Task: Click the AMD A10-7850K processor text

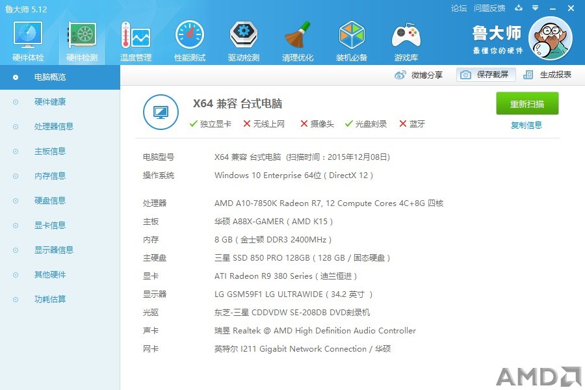Action: (329, 203)
